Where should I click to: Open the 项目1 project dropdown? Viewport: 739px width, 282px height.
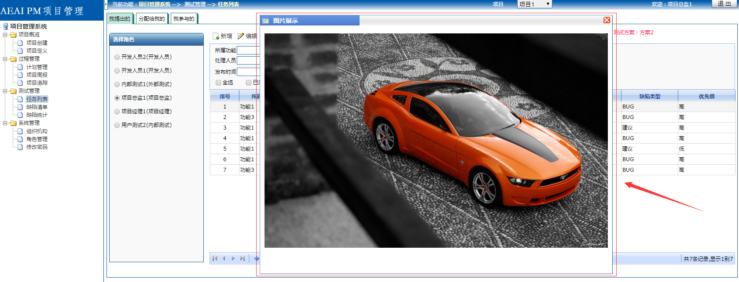point(534,4)
